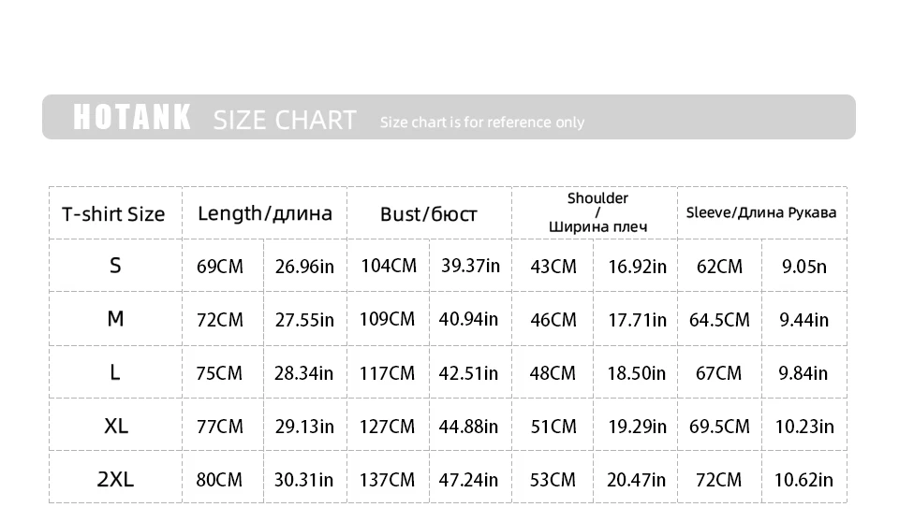
Task: Click the 2XL size row label
Action: click(115, 479)
